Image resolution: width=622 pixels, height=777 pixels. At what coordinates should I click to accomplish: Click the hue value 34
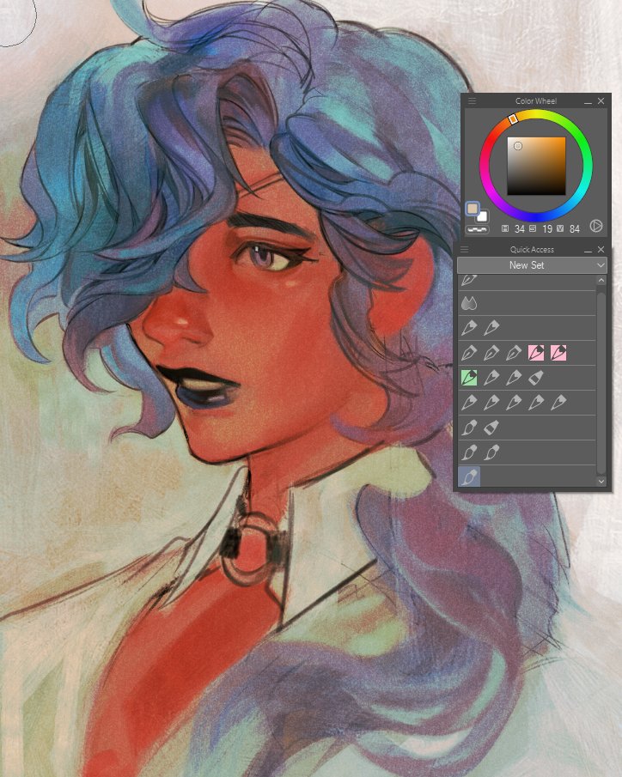tap(519, 229)
